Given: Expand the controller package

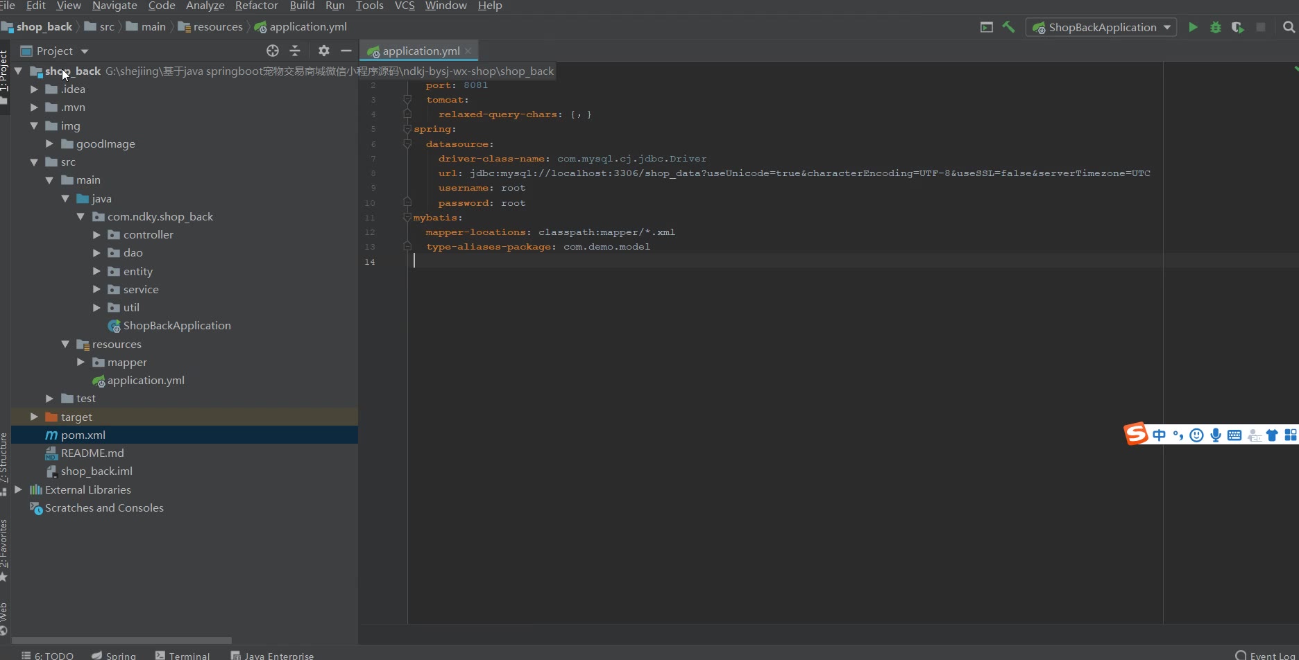Looking at the screenshot, I should pos(96,235).
